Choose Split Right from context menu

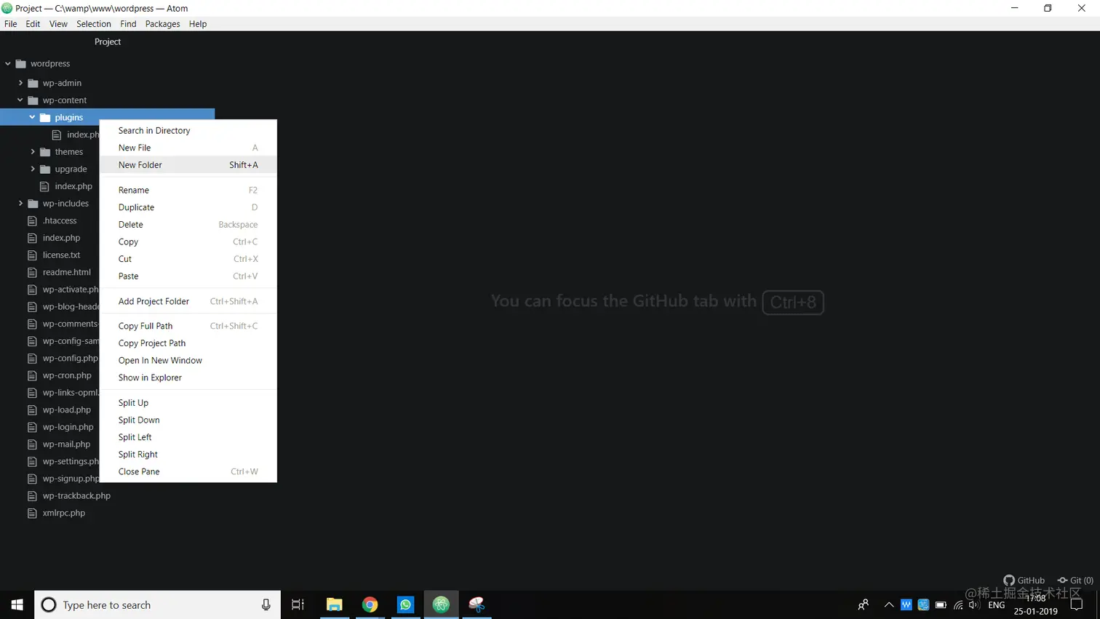188,455
